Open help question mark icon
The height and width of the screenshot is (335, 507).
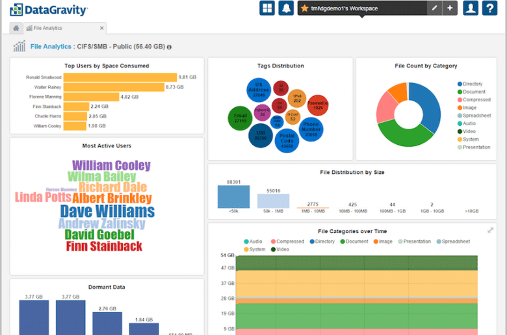[490, 8]
